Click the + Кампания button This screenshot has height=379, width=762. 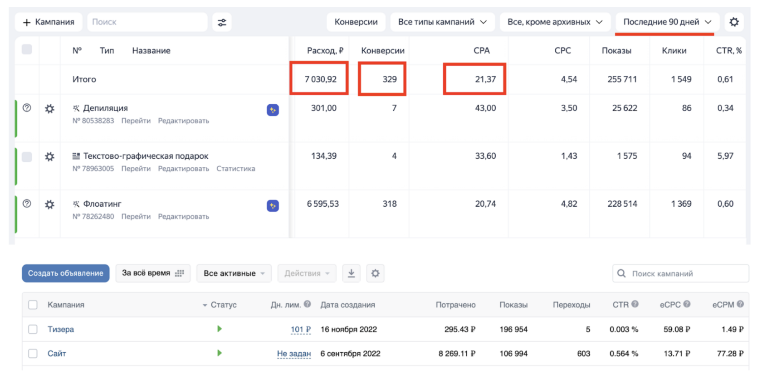49,22
